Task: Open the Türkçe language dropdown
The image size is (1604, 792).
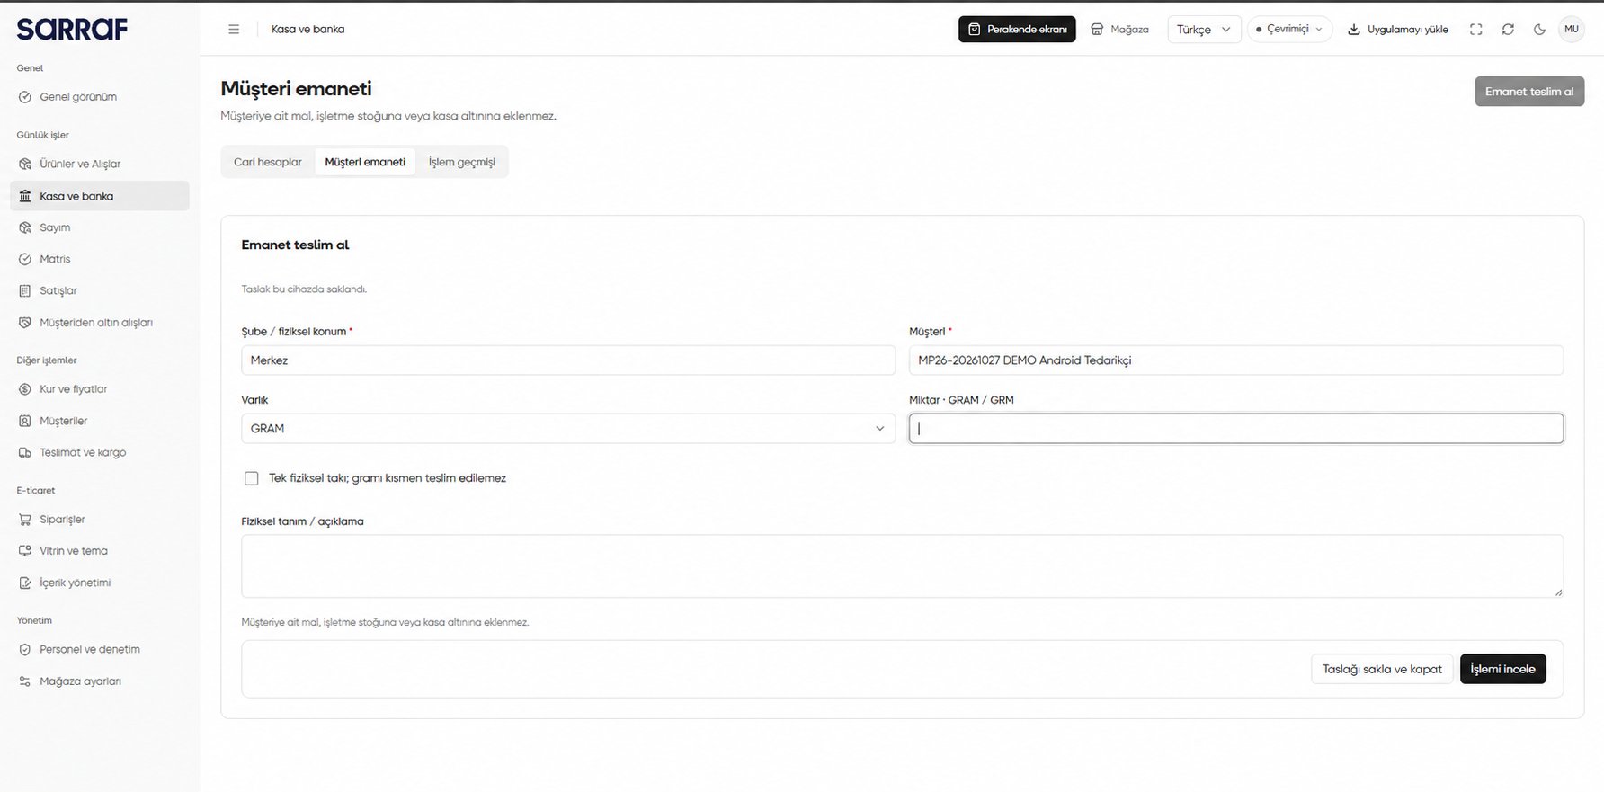Action: coord(1204,30)
